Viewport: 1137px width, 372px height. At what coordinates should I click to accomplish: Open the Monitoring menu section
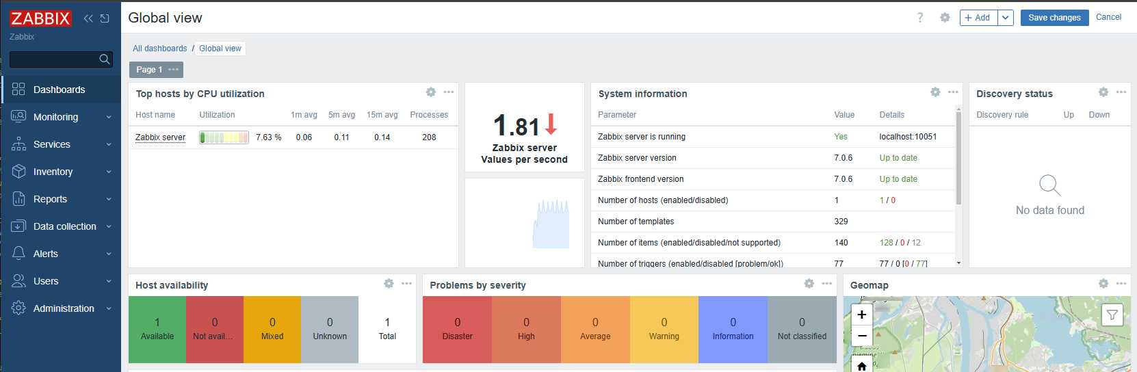[x=61, y=117]
